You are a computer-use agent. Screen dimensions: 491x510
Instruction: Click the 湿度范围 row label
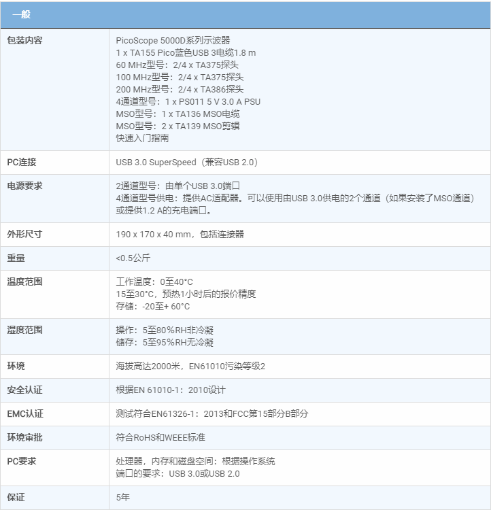(24, 330)
